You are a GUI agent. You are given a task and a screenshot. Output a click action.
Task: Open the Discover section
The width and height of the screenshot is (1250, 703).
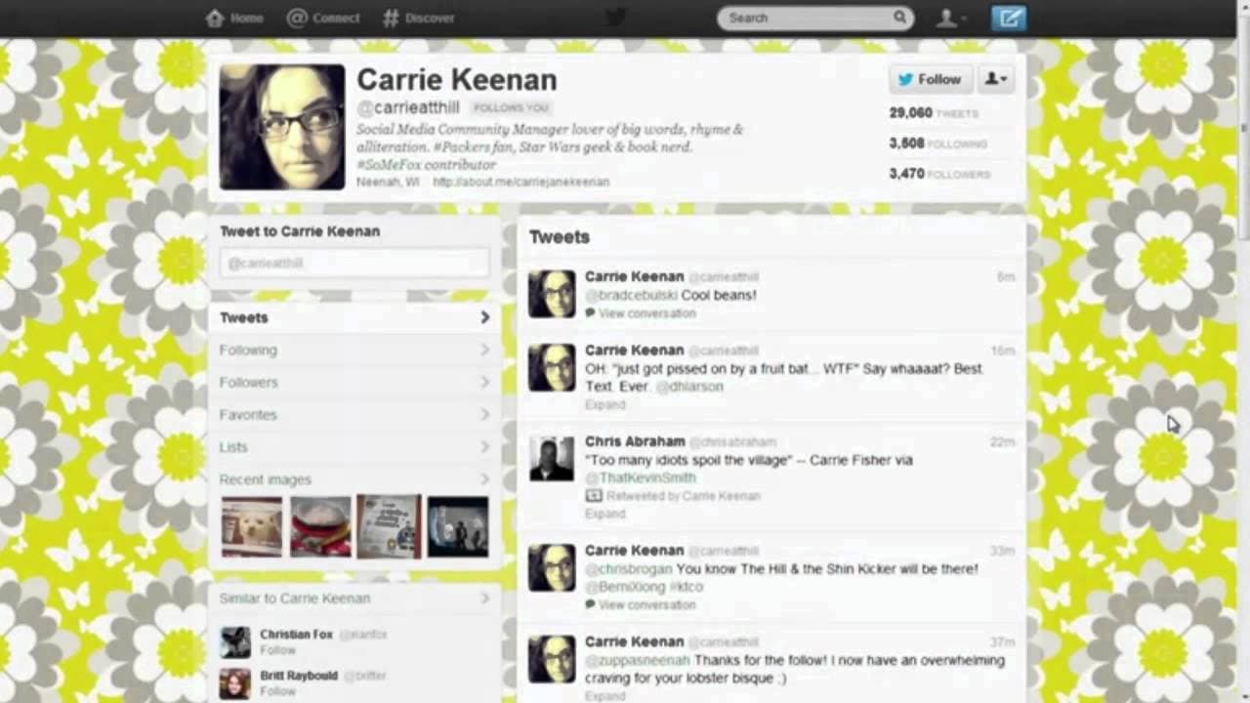[418, 18]
